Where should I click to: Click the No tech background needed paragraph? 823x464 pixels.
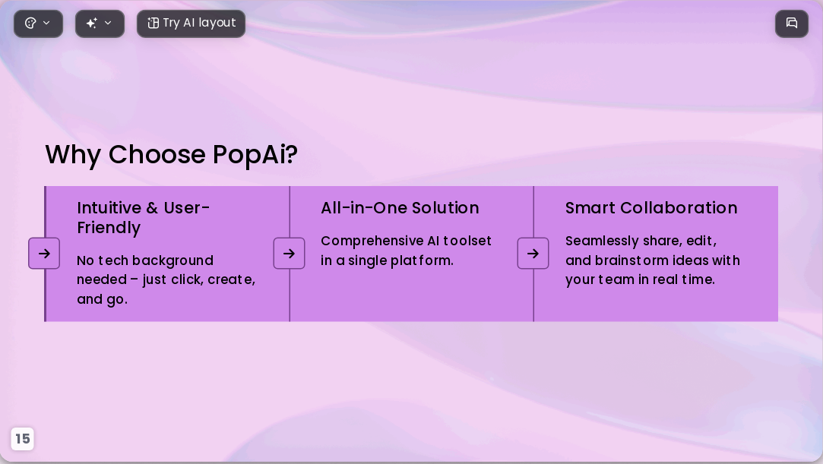click(x=166, y=280)
